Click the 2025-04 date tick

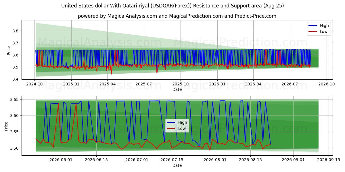pos(107,84)
